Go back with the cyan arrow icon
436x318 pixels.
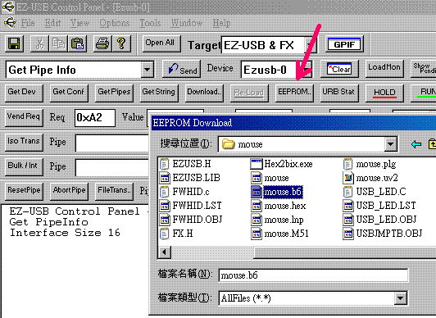(x=416, y=144)
